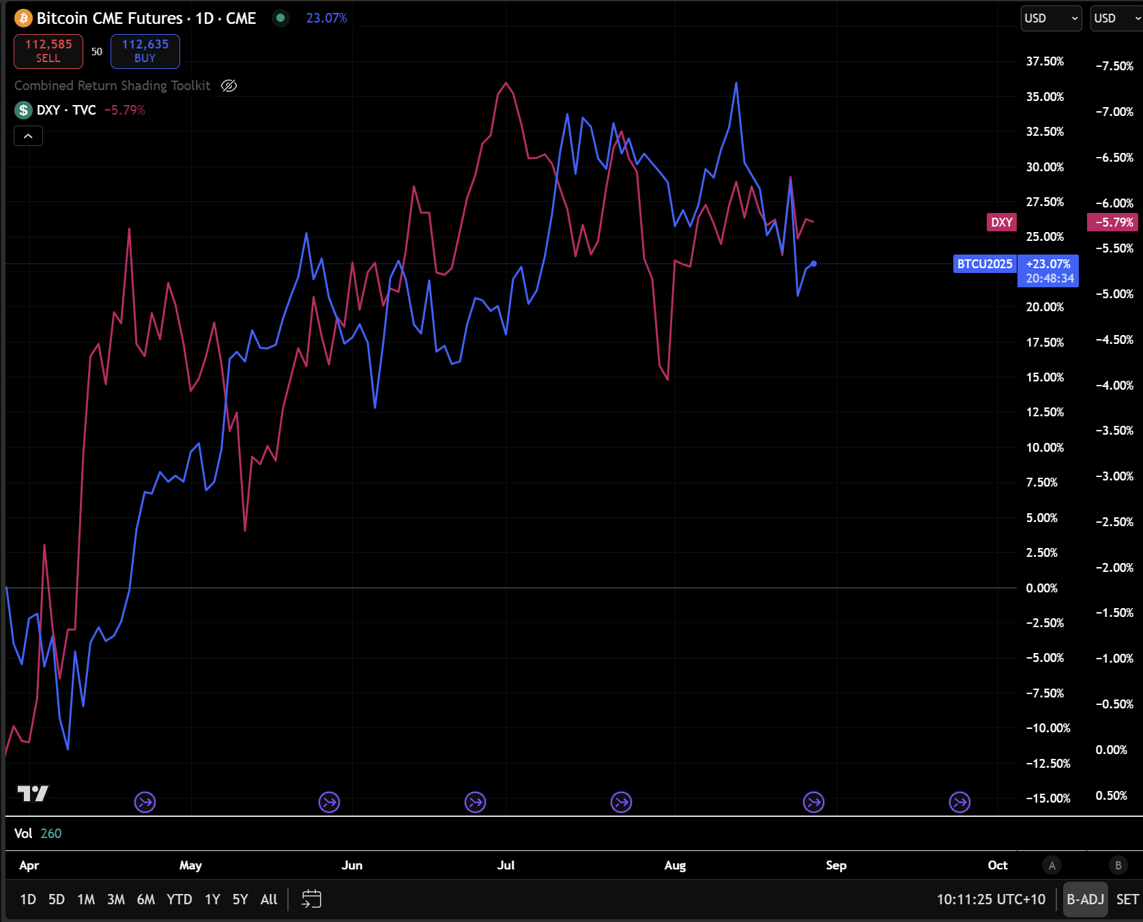
Task: Toggle the A marker on the date axis
Action: click(x=1052, y=865)
